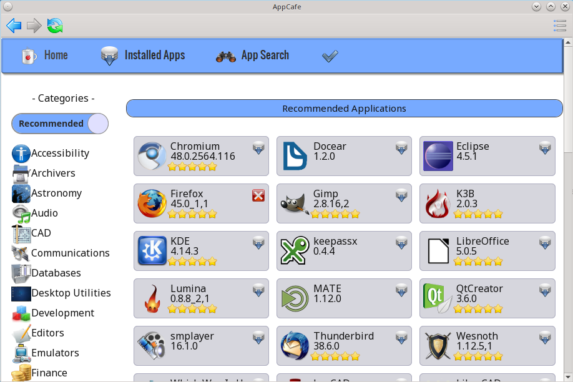Viewport: 573px width, 382px height.
Task: Install Lumina using its download icon
Action: (258, 291)
